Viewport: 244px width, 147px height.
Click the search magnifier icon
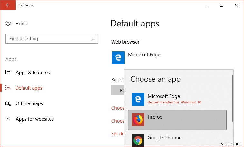[x=93, y=39]
